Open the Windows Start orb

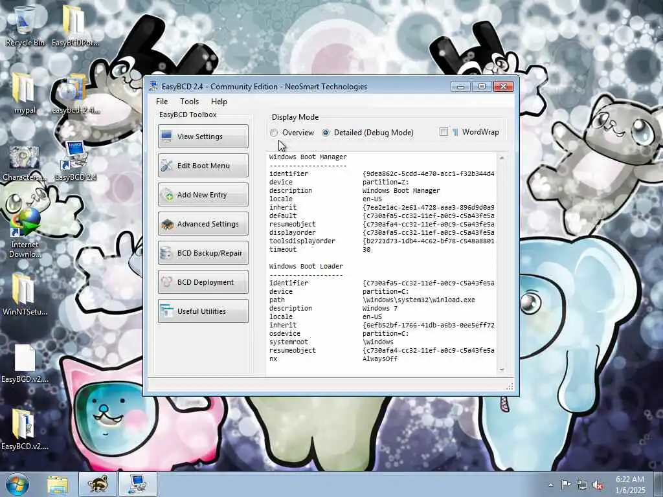pos(17,484)
